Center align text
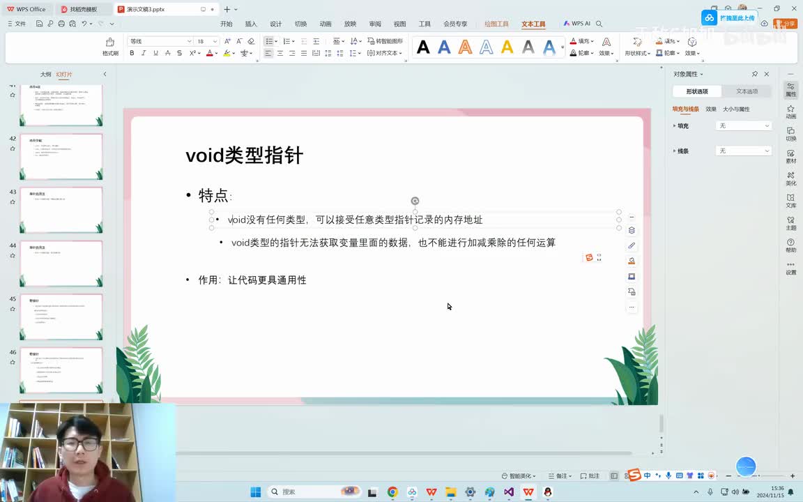The width and height of the screenshot is (803, 502). [280, 53]
